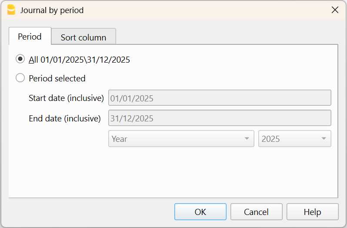The height and width of the screenshot is (228, 347).
Task: Expand the arrow on the Year dropdown
Action: (247, 139)
